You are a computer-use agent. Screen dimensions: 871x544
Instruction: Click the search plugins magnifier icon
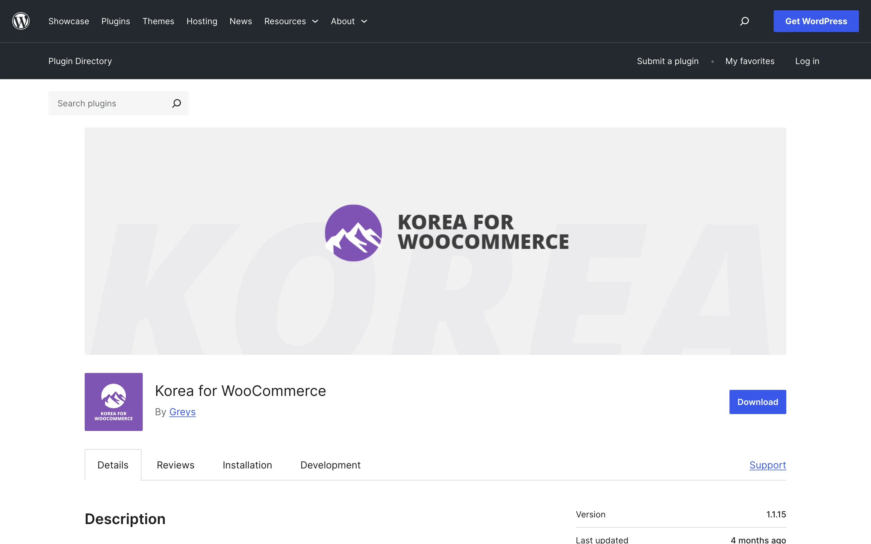[x=176, y=104]
